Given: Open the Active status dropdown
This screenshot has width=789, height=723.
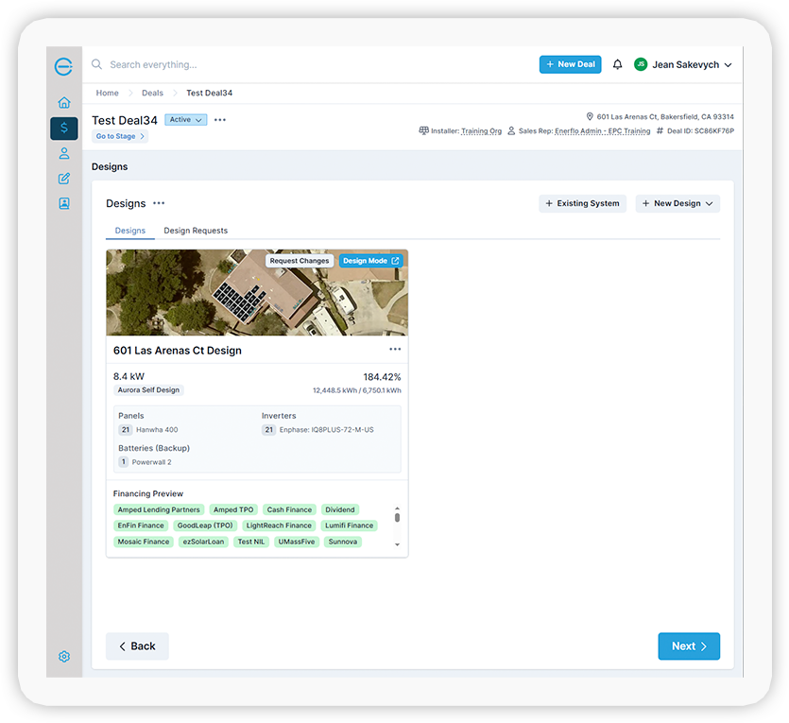Looking at the screenshot, I should [x=185, y=120].
